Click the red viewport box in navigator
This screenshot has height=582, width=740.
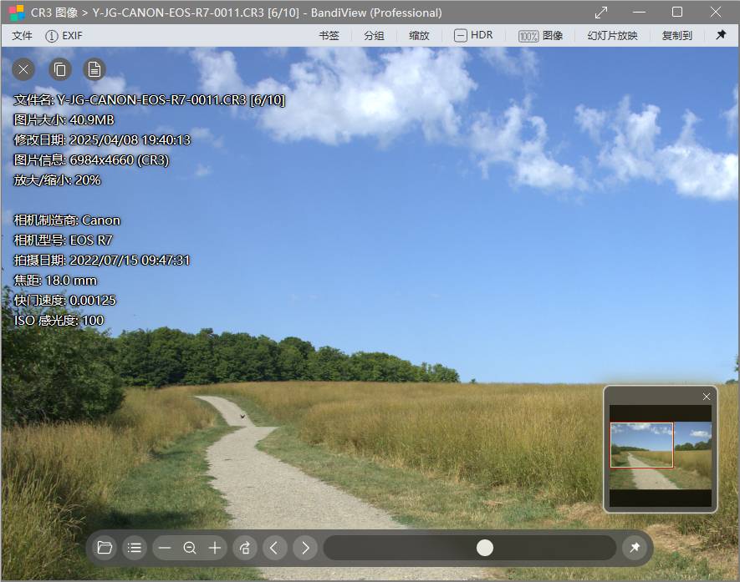[642, 445]
